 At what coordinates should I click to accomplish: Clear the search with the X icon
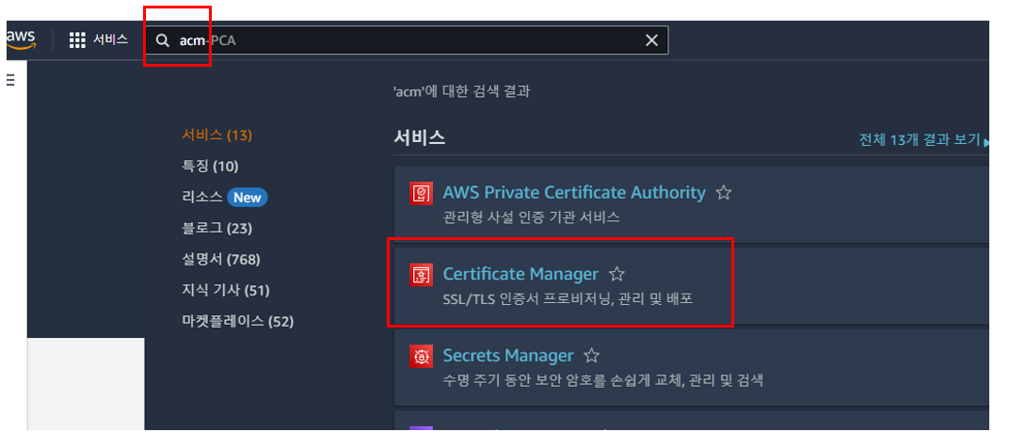click(x=652, y=40)
